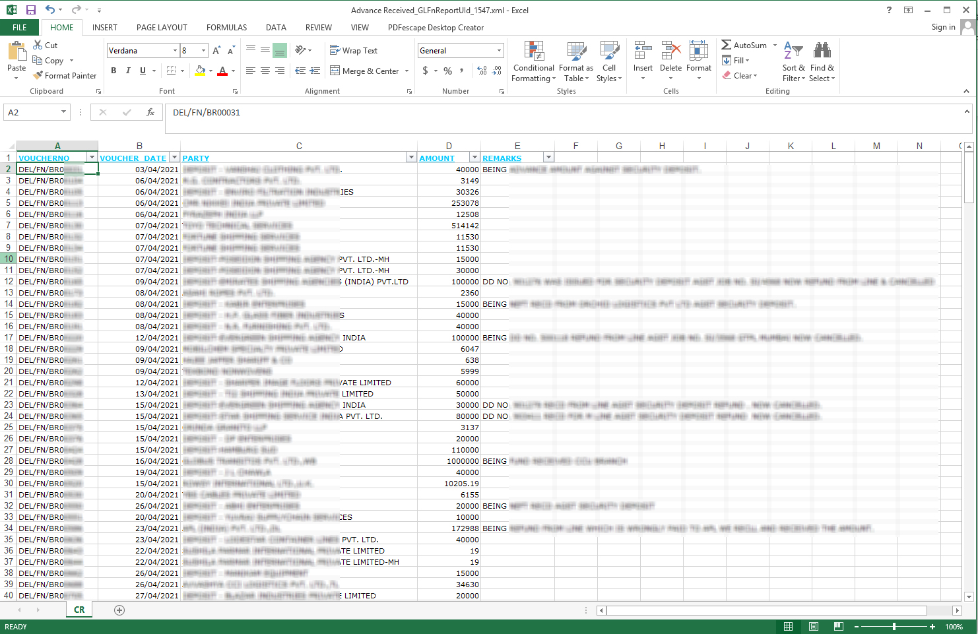Click the Format Painter brush icon
978x634 pixels.
(38, 76)
